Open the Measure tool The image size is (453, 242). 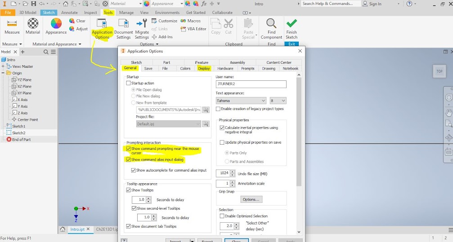click(x=12, y=27)
